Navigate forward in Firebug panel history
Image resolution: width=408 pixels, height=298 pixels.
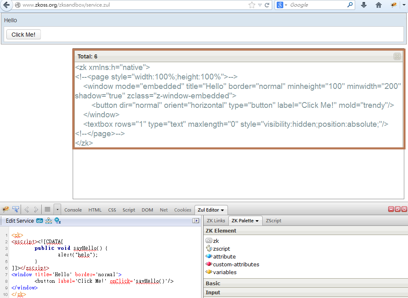[x=36, y=210]
